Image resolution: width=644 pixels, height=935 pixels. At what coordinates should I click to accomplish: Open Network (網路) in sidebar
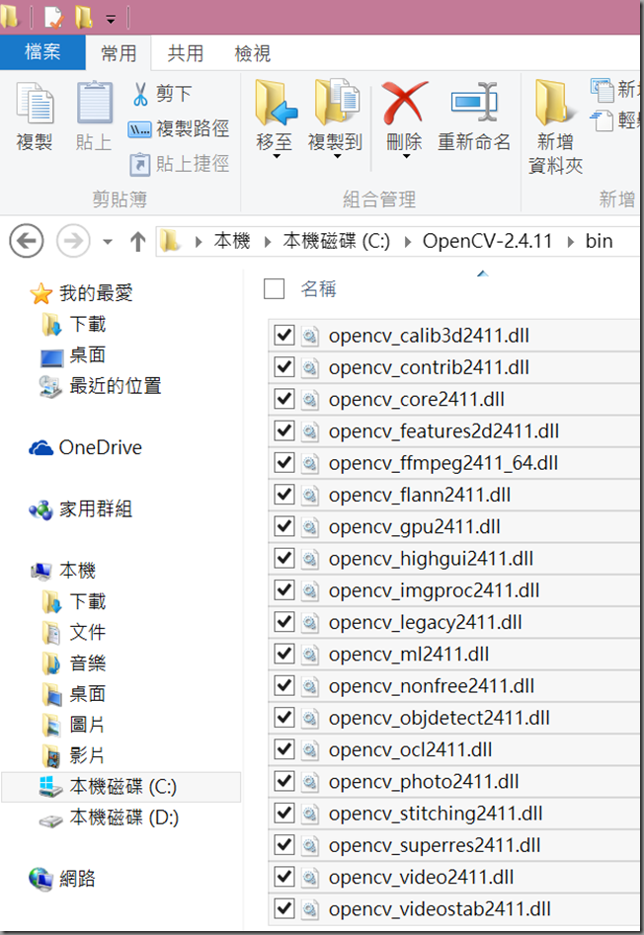[62, 879]
